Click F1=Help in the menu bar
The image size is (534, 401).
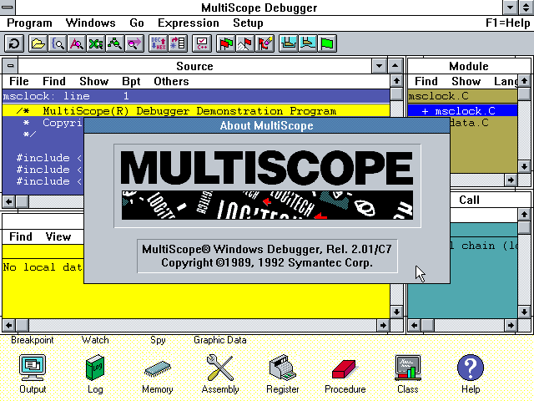[x=507, y=23]
